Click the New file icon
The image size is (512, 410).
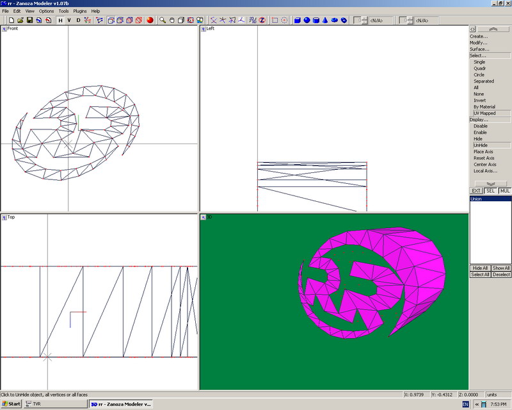point(12,20)
